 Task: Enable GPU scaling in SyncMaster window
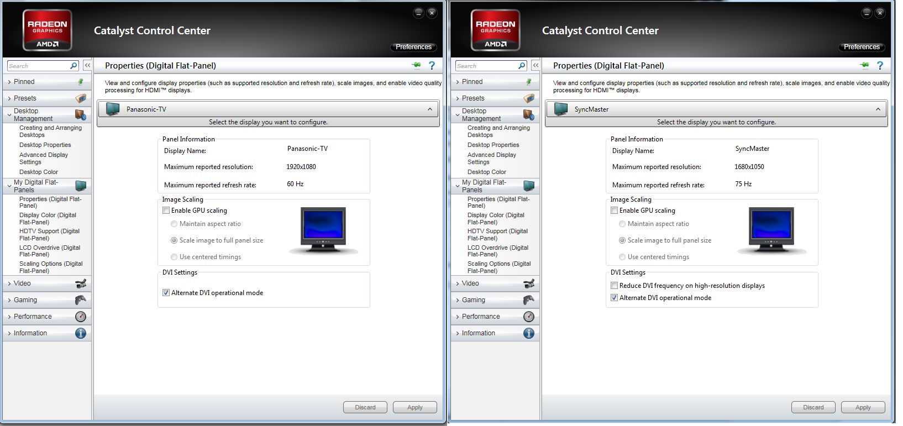click(x=614, y=211)
